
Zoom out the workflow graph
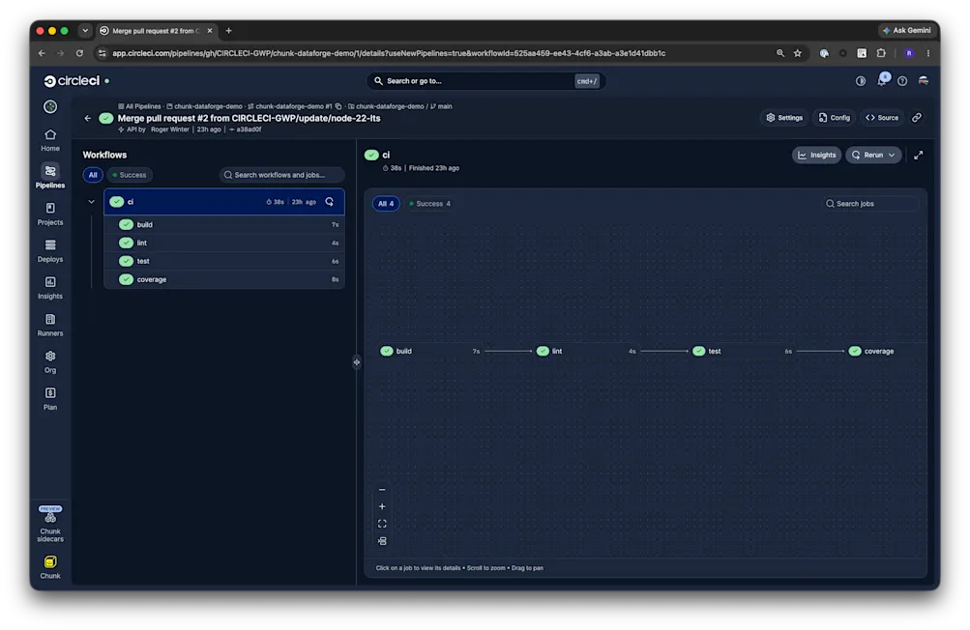(x=382, y=490)
